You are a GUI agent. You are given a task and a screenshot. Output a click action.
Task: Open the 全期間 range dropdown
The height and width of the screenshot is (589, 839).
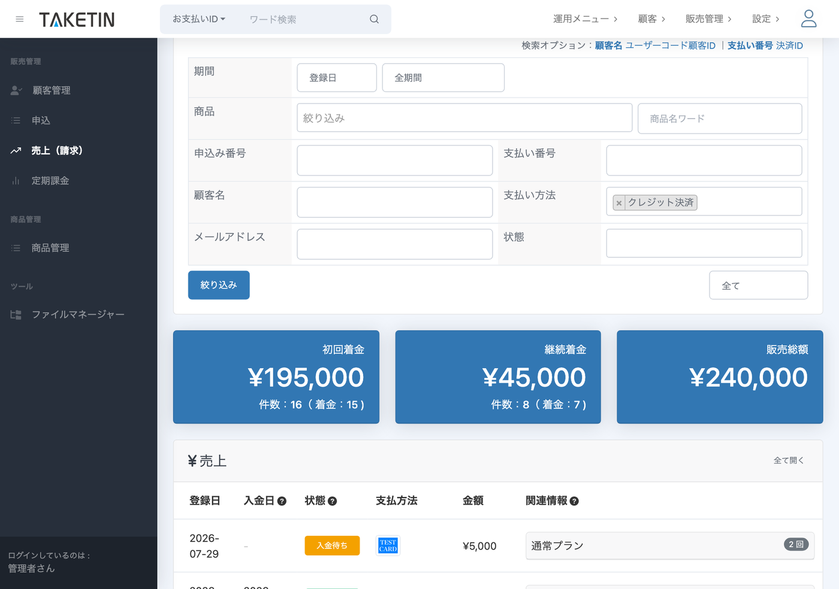tap(443, 78)
